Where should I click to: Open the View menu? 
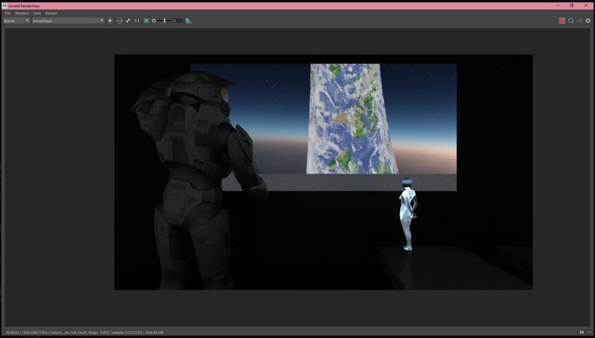[37, 13]
